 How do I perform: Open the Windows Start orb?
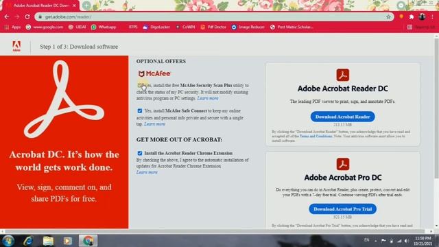[x=8, y=241]
